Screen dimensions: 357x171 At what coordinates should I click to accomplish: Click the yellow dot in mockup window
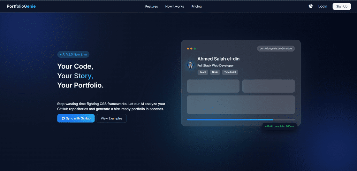pos(191,48)
